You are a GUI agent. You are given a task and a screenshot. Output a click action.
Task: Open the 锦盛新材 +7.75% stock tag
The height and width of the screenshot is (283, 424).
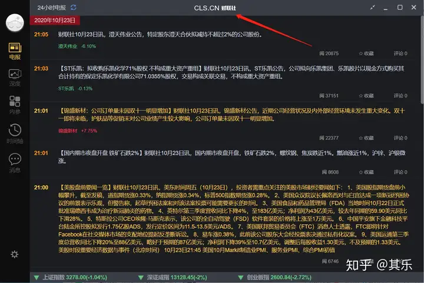coord(78,131)
